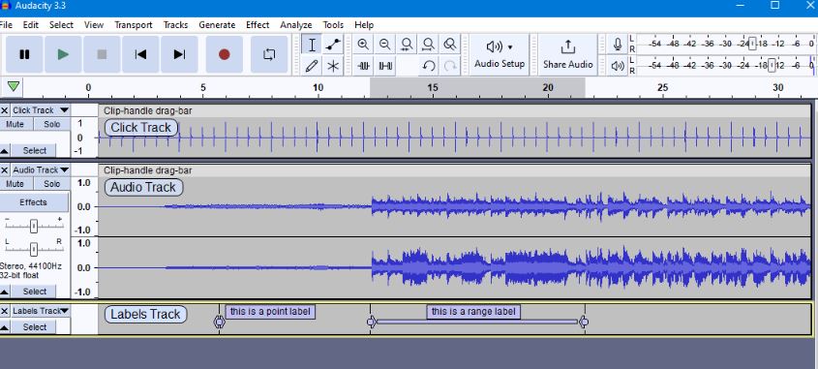The width and height of the screenshot is (818, 369).
Task: Open the Audio Setup dropdown
Action: pyautogui.click(x=500, y=54)
